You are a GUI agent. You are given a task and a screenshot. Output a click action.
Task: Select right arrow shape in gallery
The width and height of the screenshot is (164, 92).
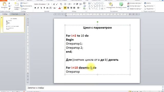click(x=97, y=6)
